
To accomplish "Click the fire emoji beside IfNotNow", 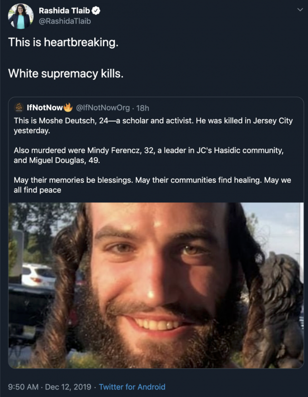I will pyautogui.click(x=68, y=107).
